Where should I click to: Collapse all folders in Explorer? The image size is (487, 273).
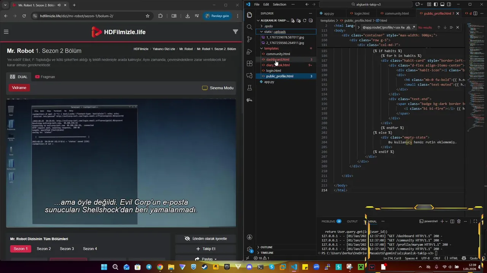(x=311, y=20)
